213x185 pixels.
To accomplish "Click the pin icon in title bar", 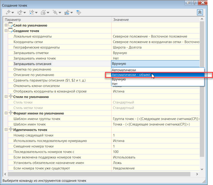I will point(188,3).
